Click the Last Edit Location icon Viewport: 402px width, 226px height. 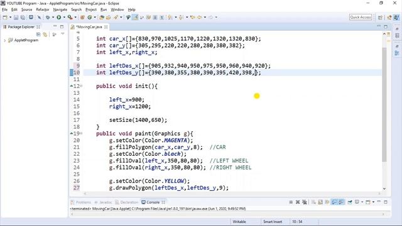(x=193, y=17)
